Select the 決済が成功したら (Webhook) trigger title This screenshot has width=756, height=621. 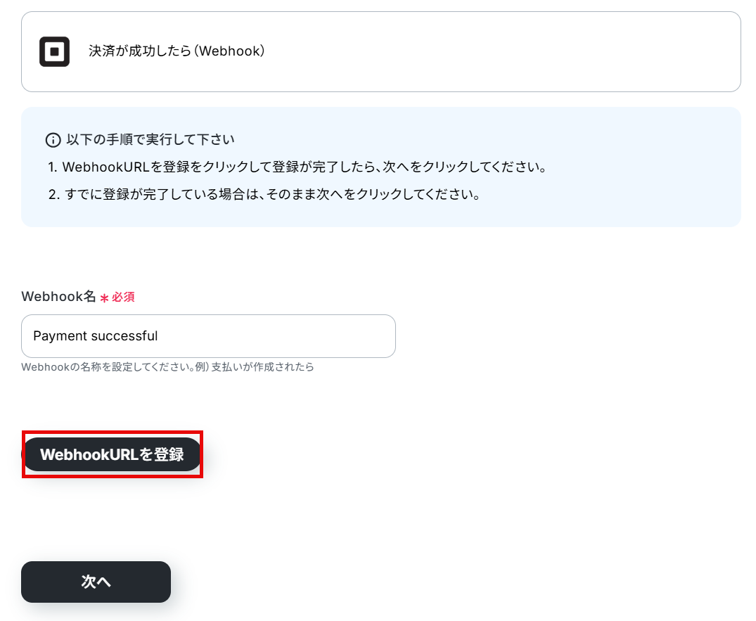point(177,51)
